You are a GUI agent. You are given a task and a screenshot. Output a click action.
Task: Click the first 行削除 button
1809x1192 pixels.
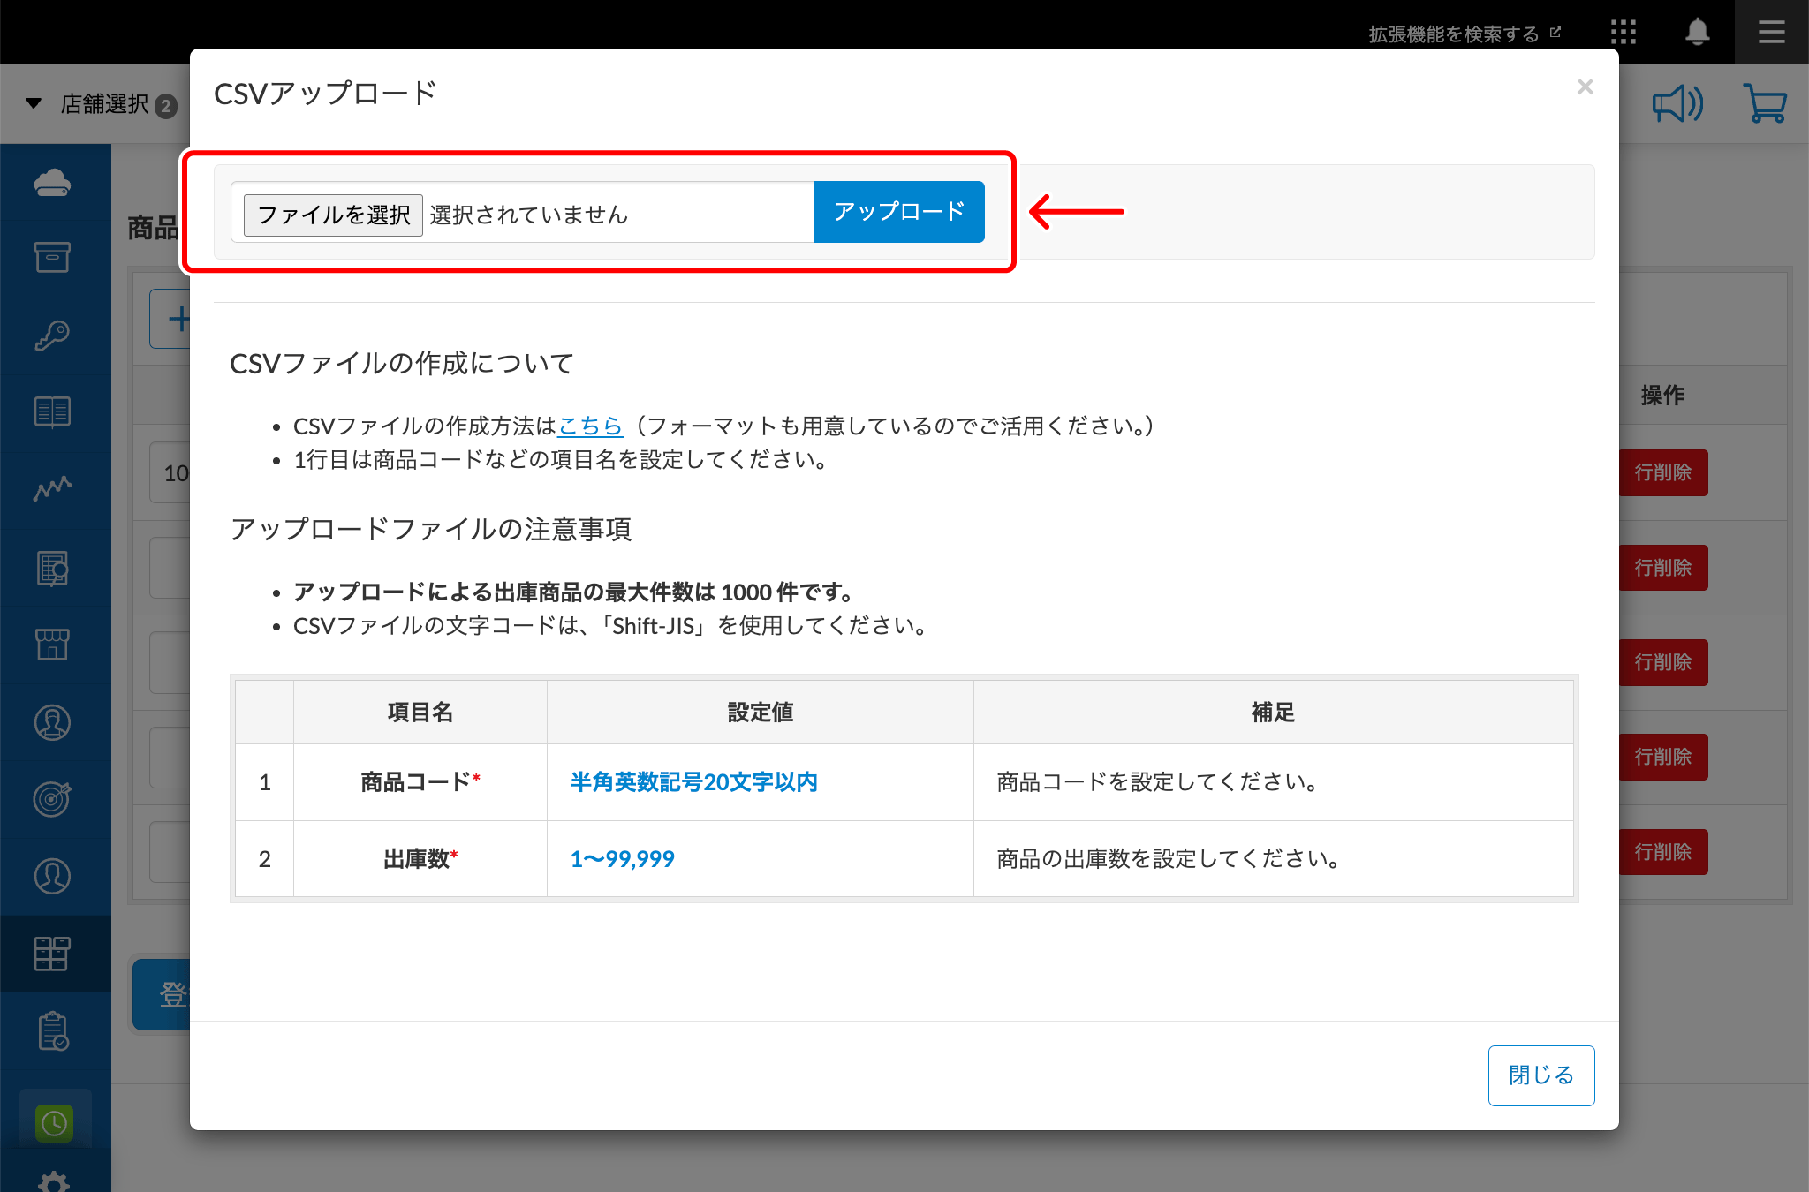[1663, 472]
